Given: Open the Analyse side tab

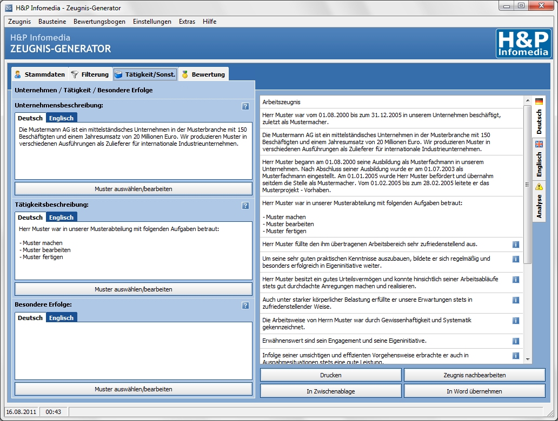Looking at the screenshot, I should click(x=539, y=201).
